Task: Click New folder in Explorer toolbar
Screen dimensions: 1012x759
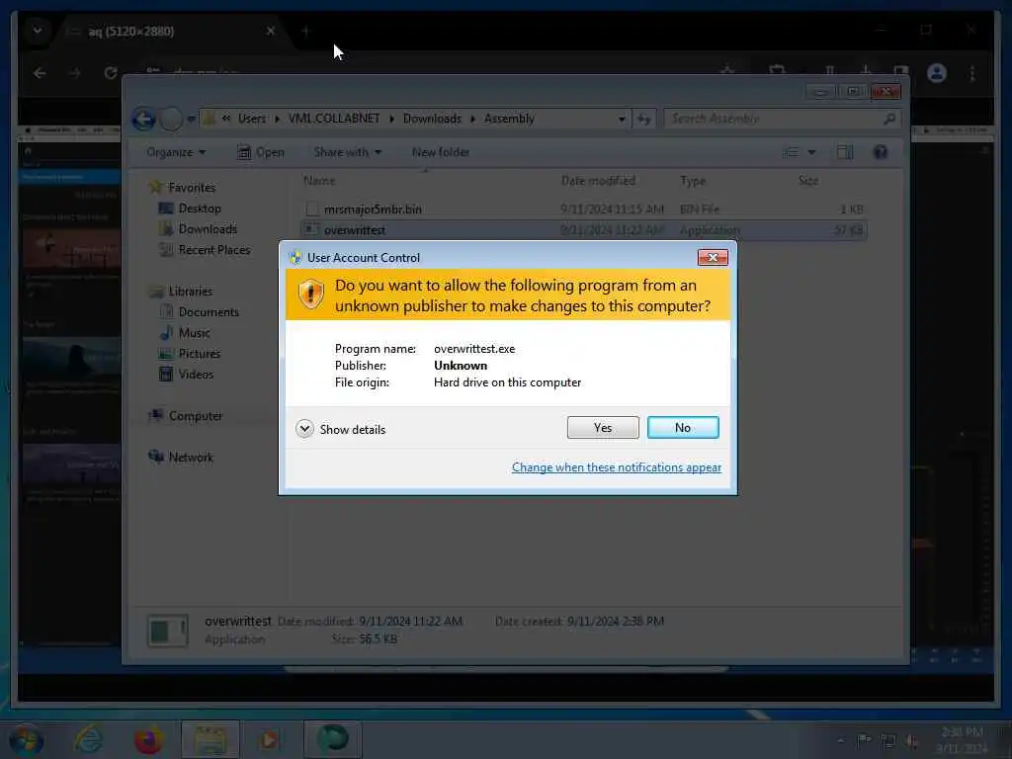Action: point(441,152)
